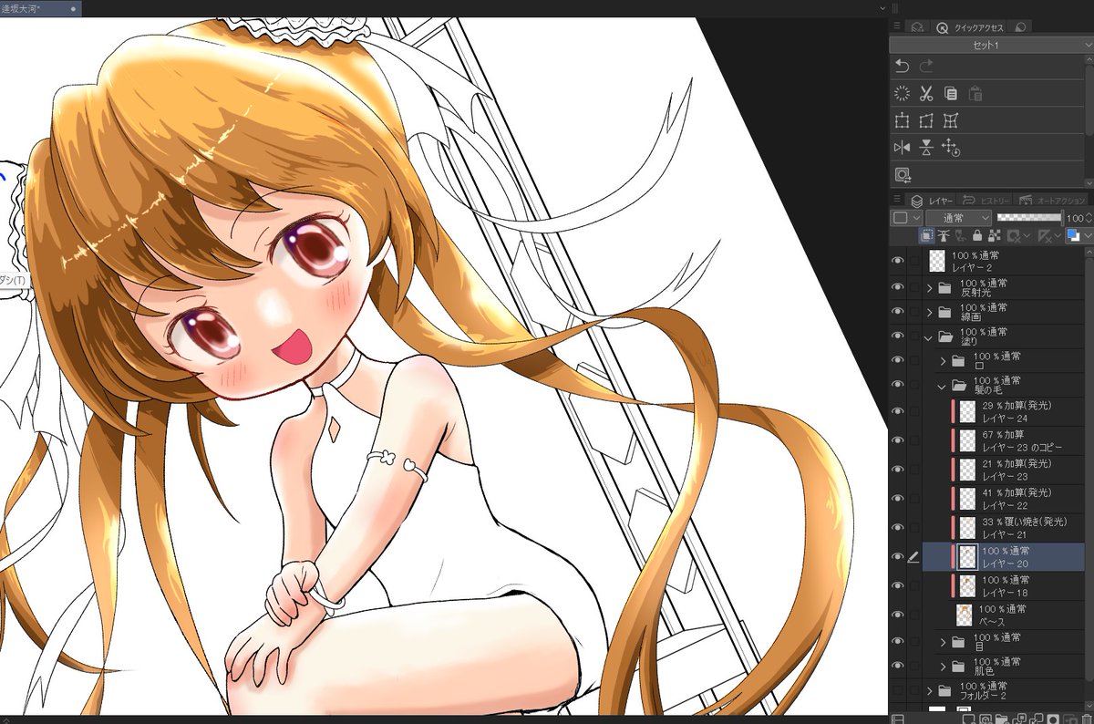This screenshot has width=1094, height=724.
Task: Click the Flip Horizontal icon
Action: click(x=902, y=147)
